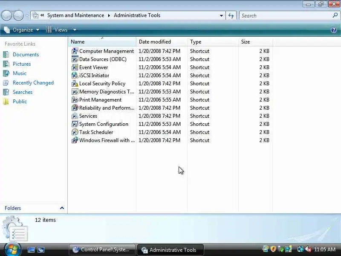
Task: Click Switch between windows in Quick Launch
Action: [x=41, y=250]
